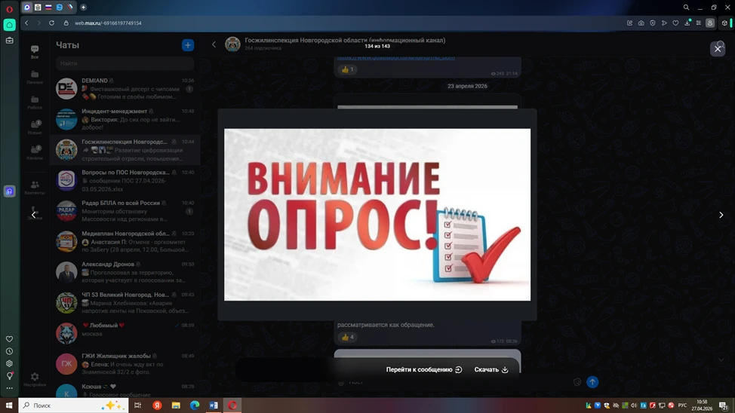Open the Медиаплан Новгородской обл... chat

[125, 242]
